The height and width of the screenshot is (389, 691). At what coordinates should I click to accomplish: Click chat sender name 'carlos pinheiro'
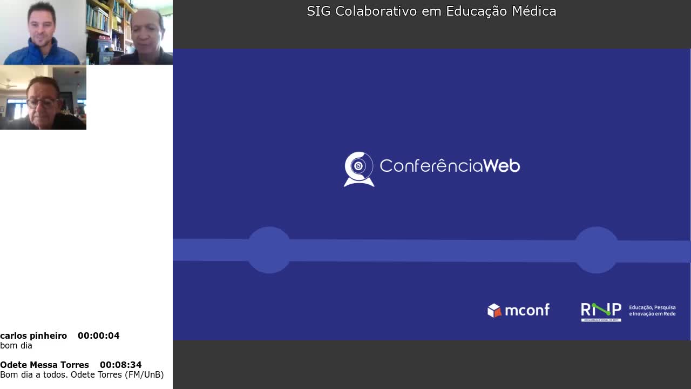point(33,336)
